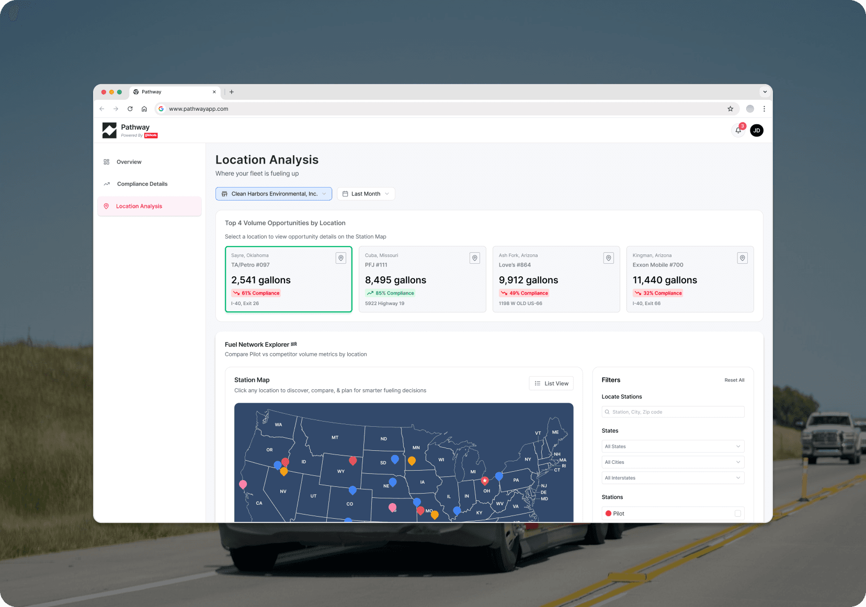Viewport: 866px width, 607px height.
Task: Open the notifications bell icon
Action: pyautogui.click(x=738, y=130)
